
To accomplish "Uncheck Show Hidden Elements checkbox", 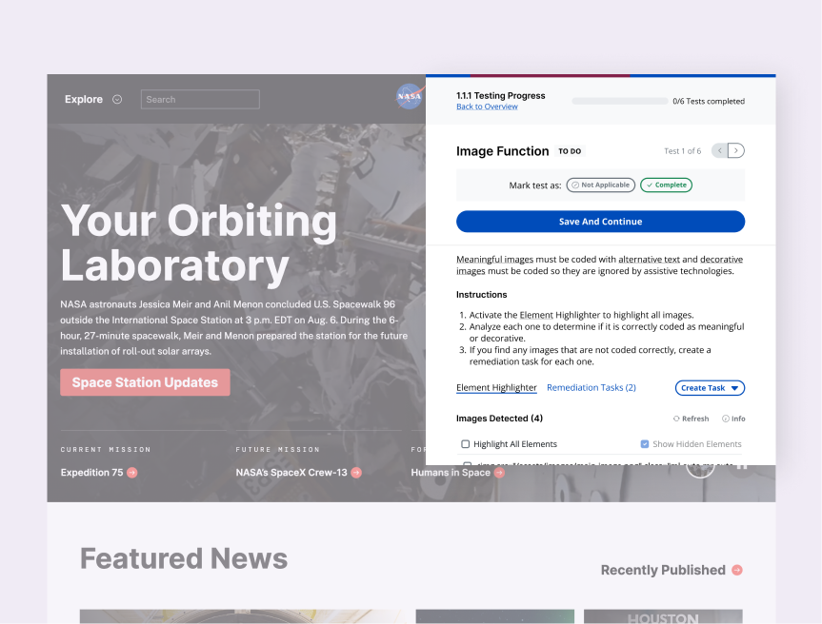I will tap(645, 444).
